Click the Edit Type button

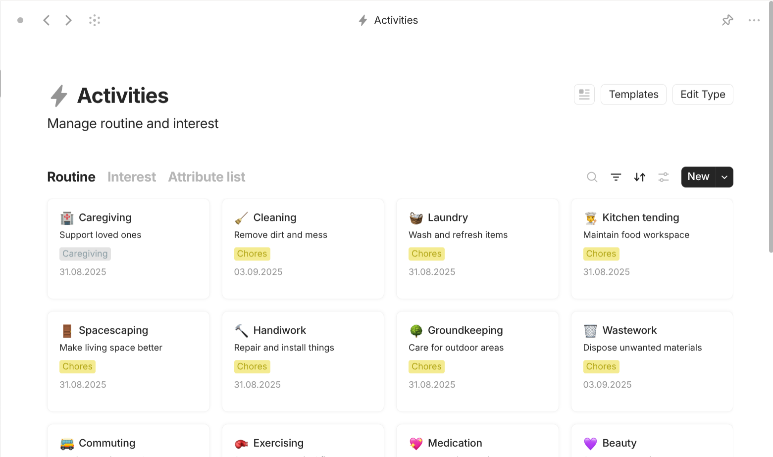tap(703, 94)
